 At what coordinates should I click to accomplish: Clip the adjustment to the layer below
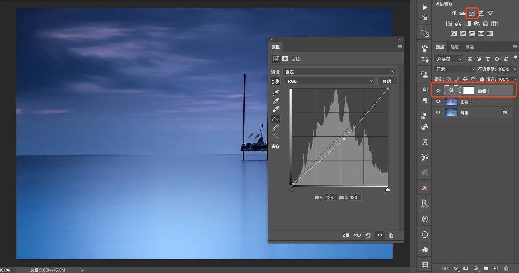tap(346, 235)
